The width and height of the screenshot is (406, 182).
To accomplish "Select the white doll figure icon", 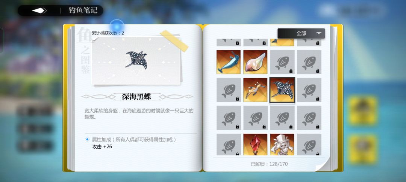I will pyautogui.click(x=282, y=144).
